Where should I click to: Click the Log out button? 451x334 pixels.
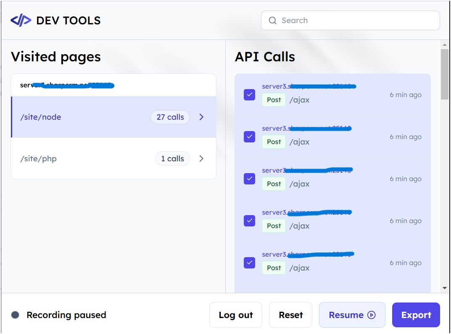(235, 315)
